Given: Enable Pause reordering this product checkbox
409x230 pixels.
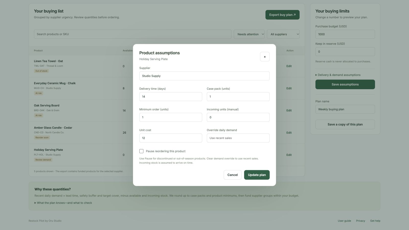Looking at the screenshot, I should pyautogui.click(x=141, y=151).
